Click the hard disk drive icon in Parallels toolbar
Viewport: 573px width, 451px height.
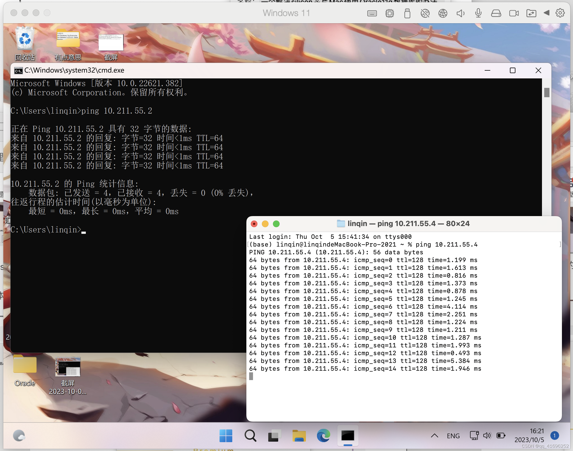click(496, 13)
